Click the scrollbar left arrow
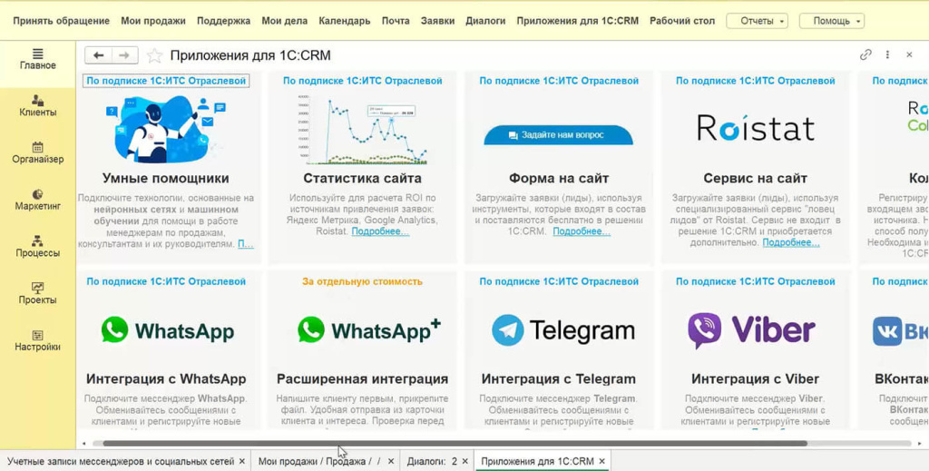 [x=84, y=443]
